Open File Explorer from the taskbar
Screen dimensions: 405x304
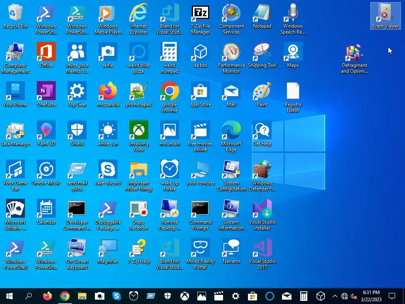pyautogui.click(x=82, y=296)
